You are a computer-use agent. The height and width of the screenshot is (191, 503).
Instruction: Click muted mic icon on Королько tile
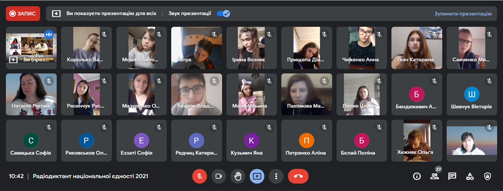104,34
